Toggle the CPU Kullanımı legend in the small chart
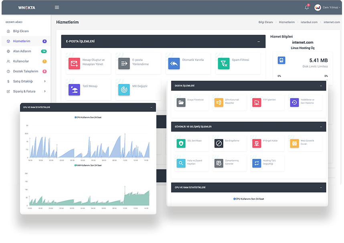Screen dimensions: 344x243 pos(88,117)
